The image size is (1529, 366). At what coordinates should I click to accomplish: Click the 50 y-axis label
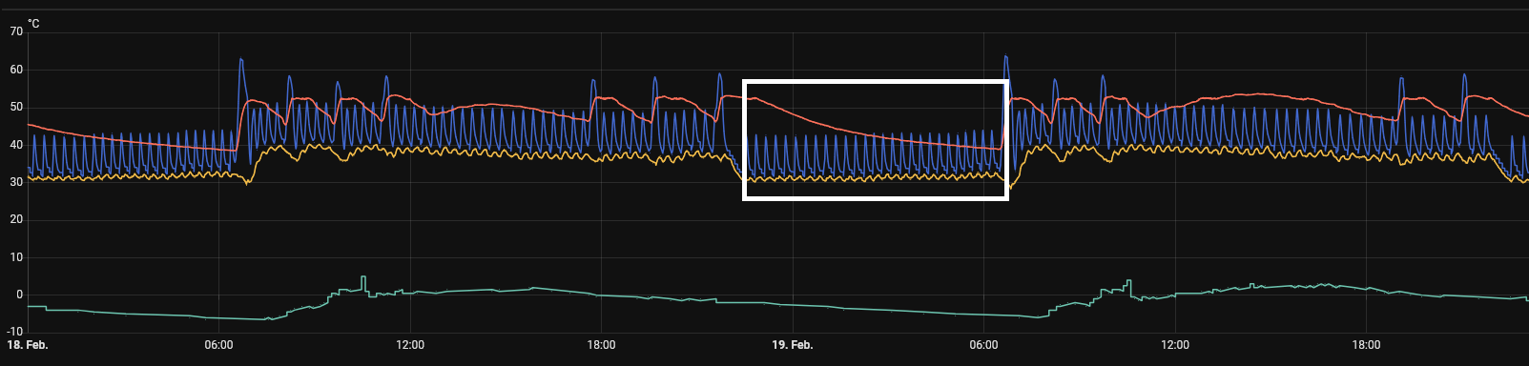(16, 107)
